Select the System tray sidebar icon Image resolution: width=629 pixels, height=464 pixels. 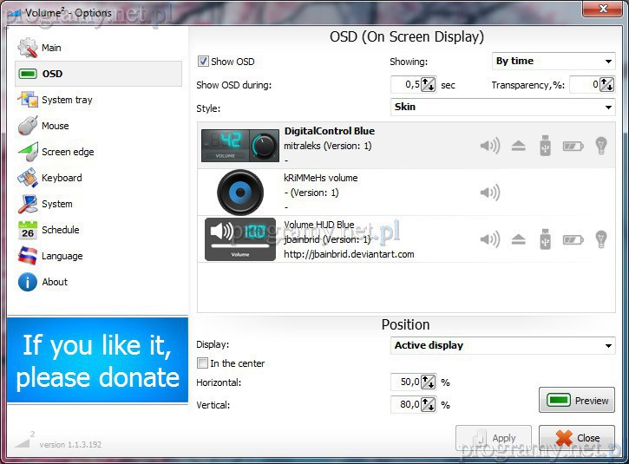point(28,100)
